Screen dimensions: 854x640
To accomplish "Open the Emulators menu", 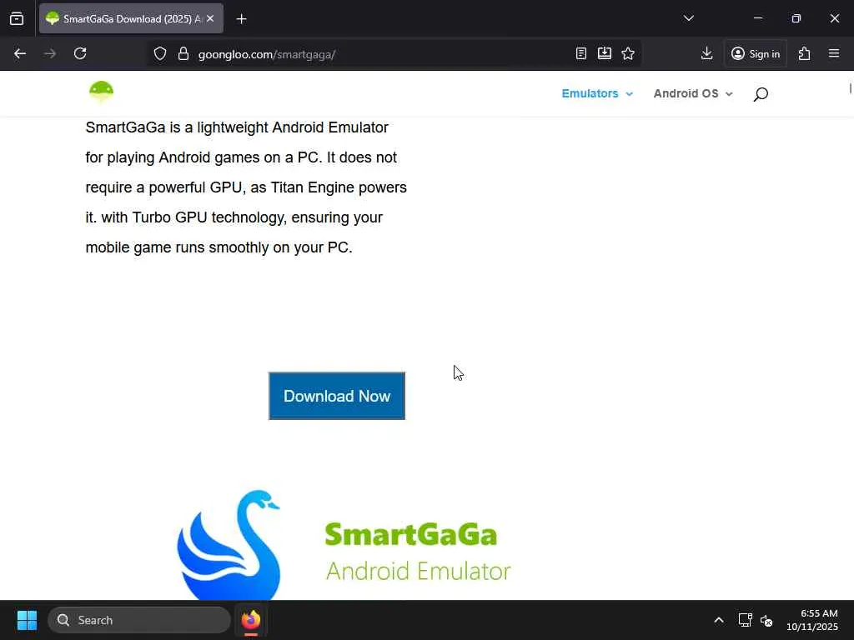I will click(x=590, y=93).
